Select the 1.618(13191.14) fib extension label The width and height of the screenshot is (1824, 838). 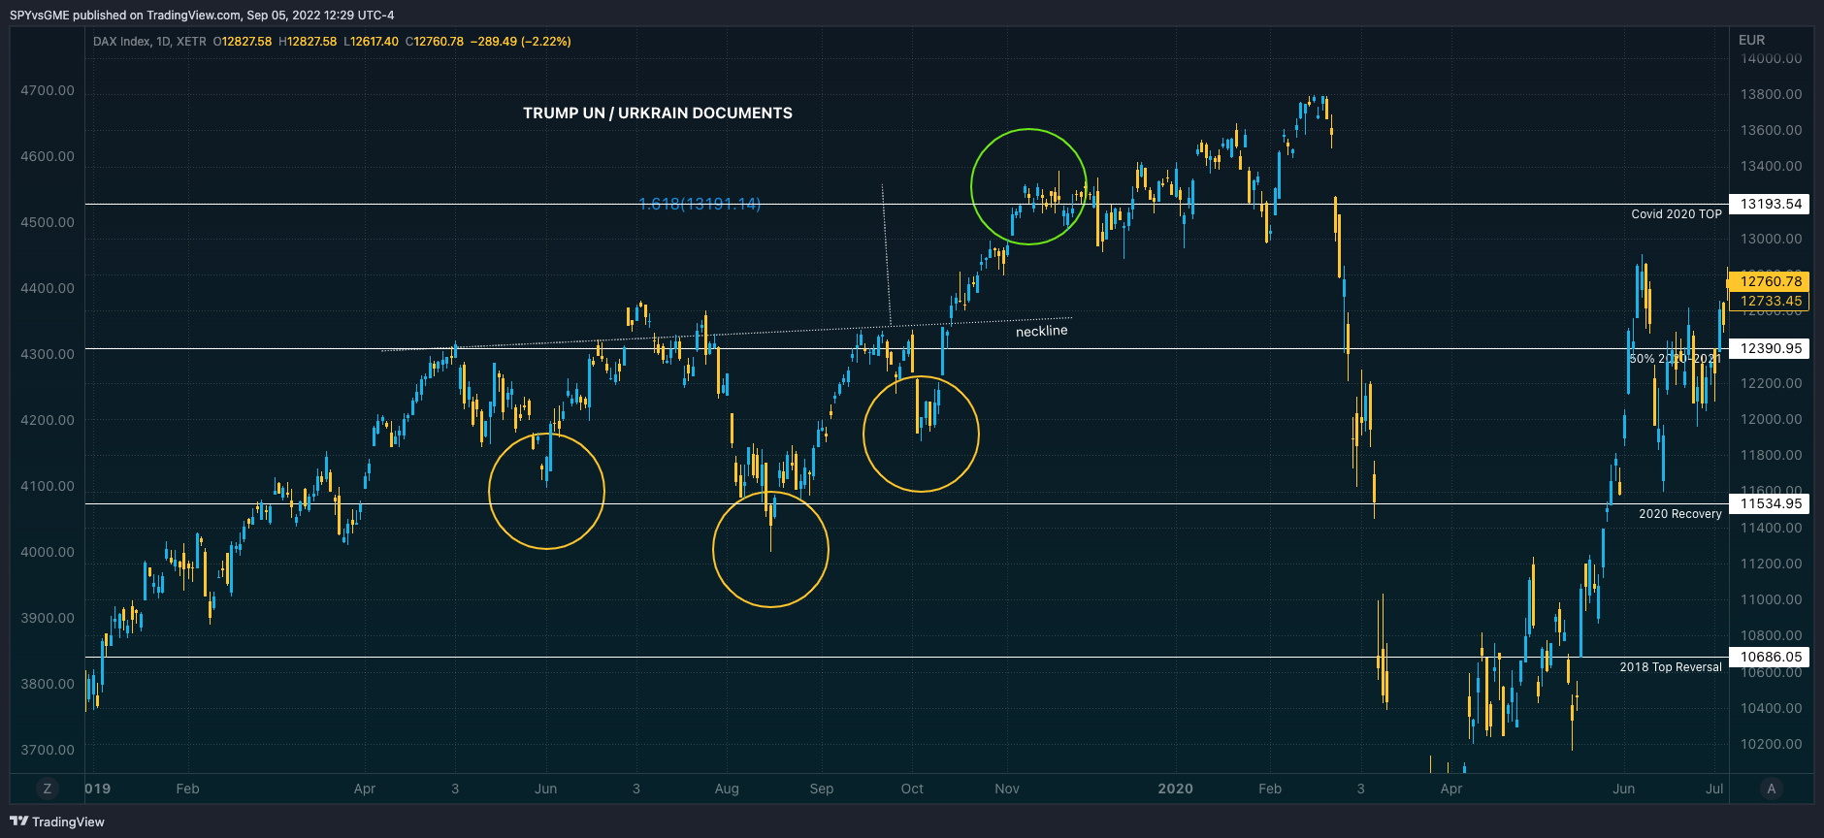pyautogui.click(x=700, y=204)
